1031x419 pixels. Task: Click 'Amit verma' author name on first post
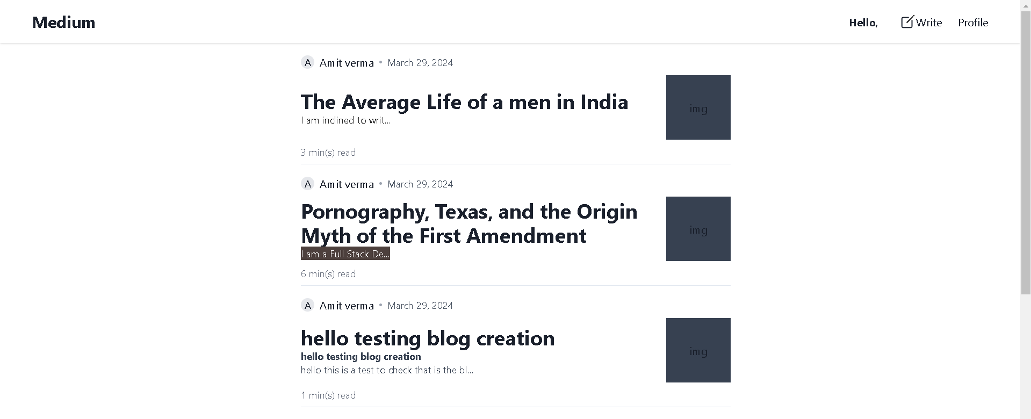pyautogui.click(x=346, y=62)
